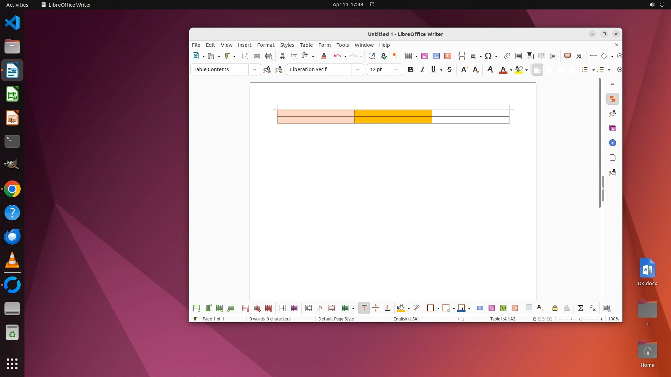Image resolution: width=671 pixels, height=377 pixels.
Task: Open the Table menu
Action: 306,45
